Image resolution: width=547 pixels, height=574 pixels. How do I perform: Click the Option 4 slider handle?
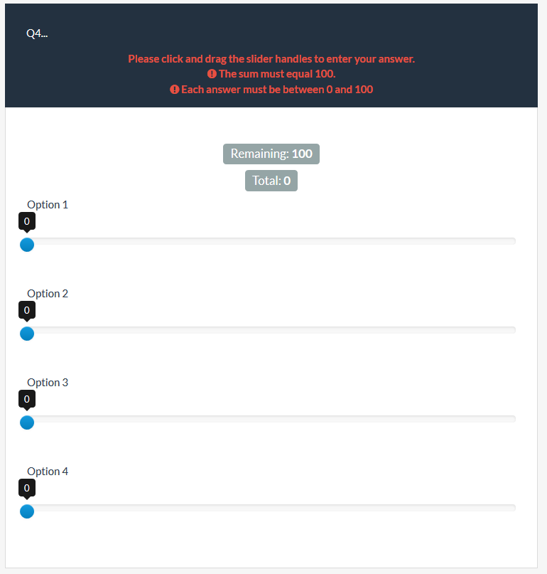(x=27, y=511)
